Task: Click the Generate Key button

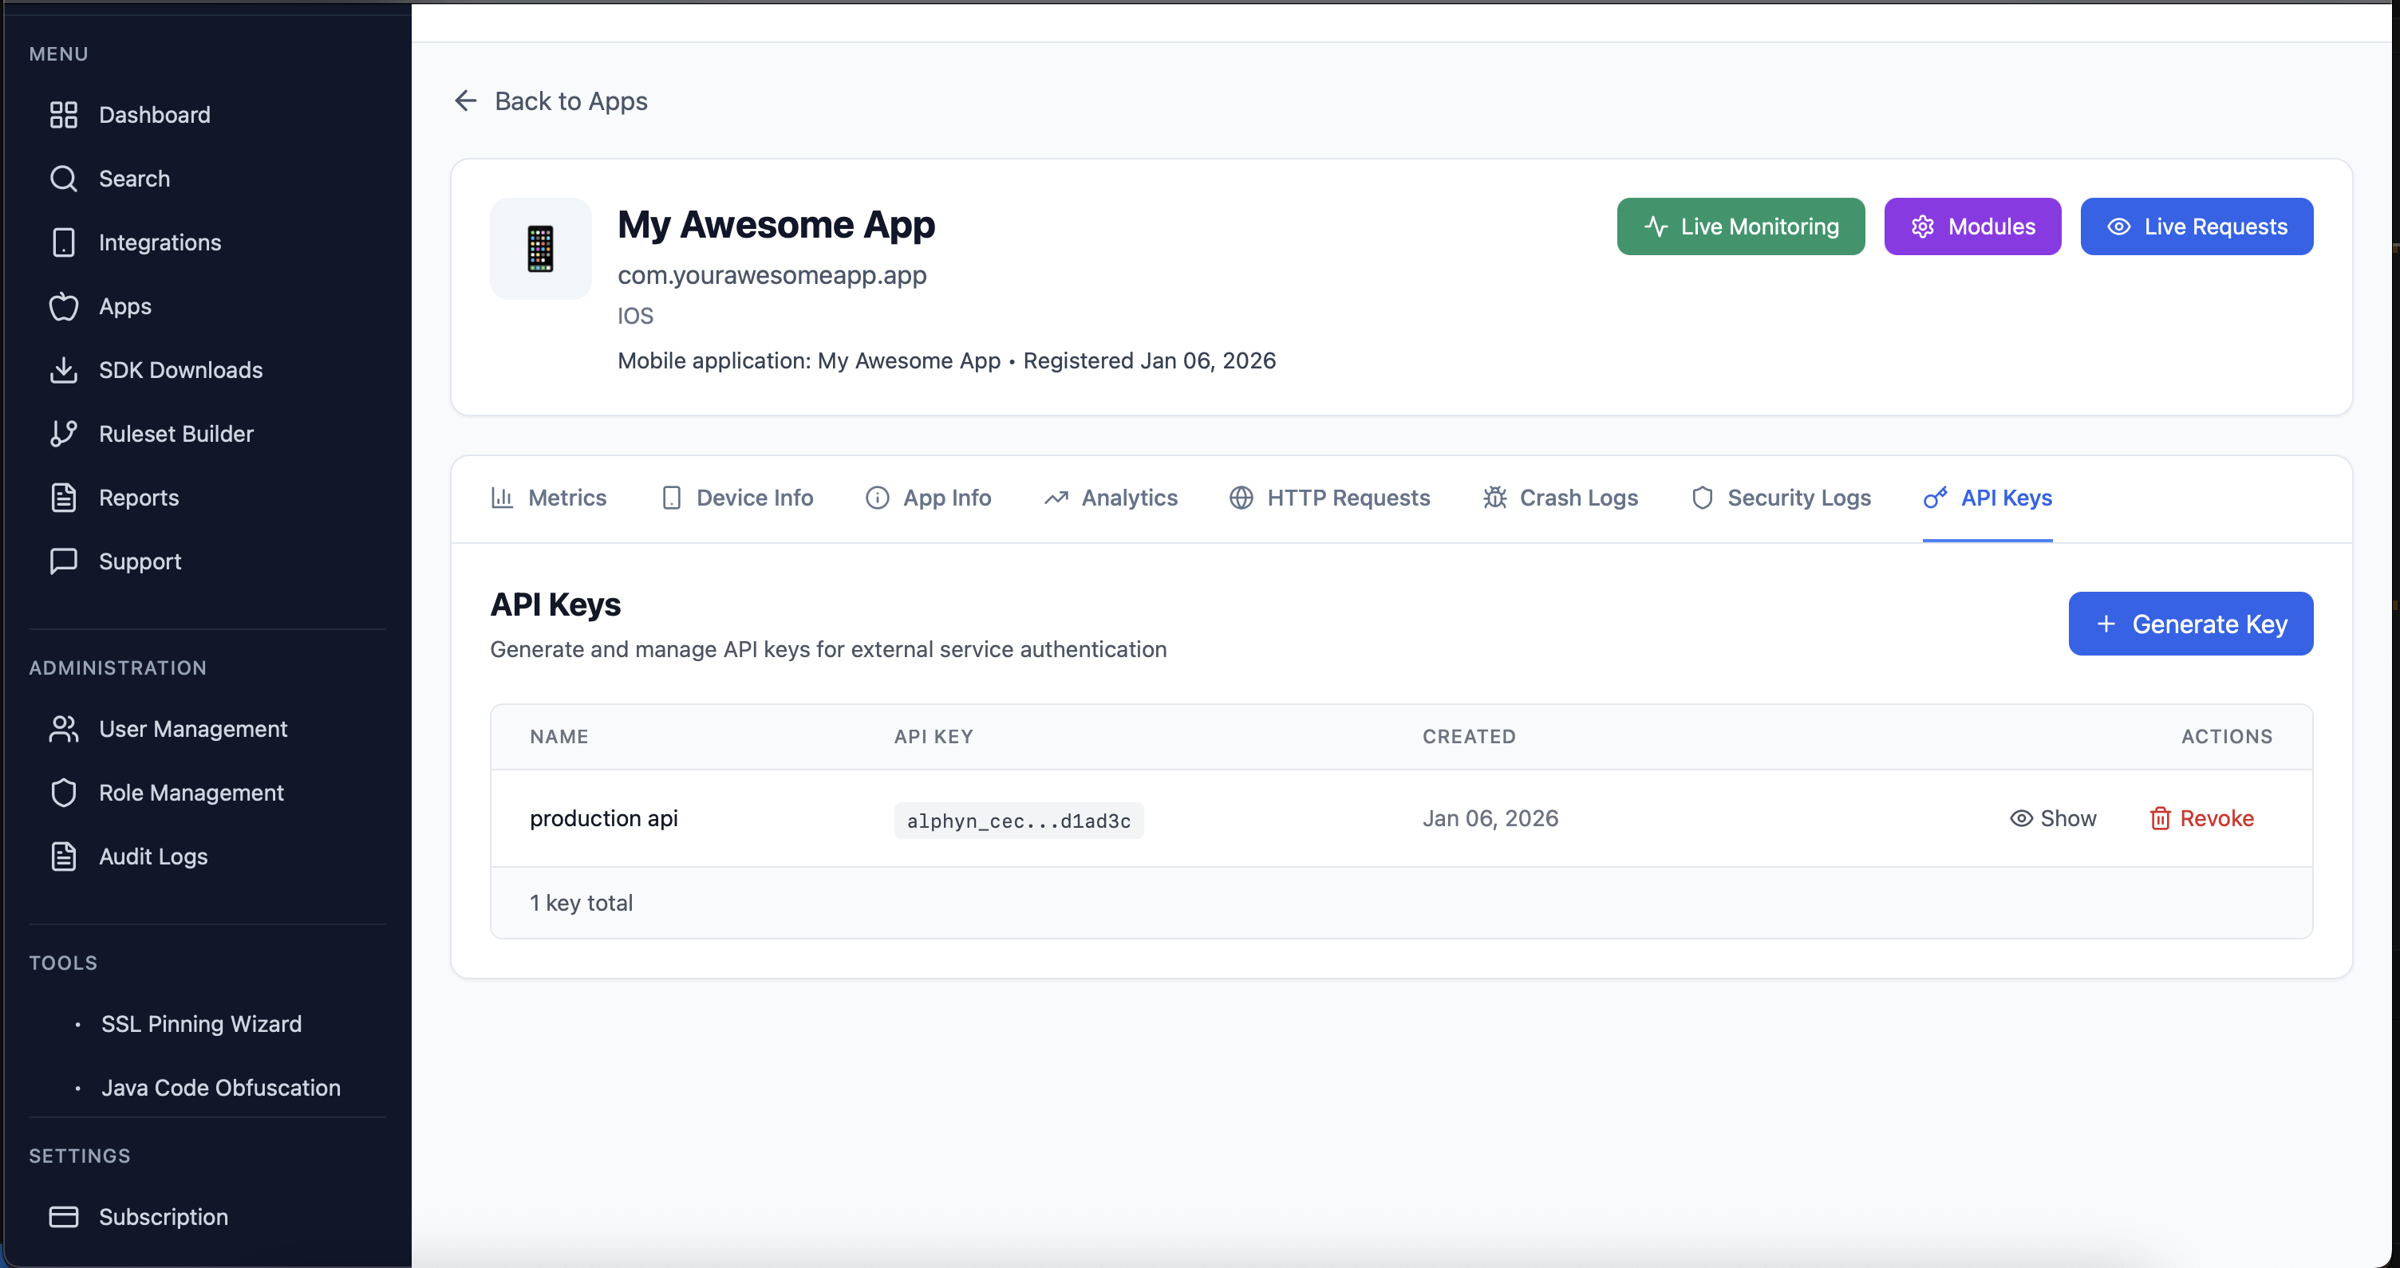Action: (x=2190, y=624)
